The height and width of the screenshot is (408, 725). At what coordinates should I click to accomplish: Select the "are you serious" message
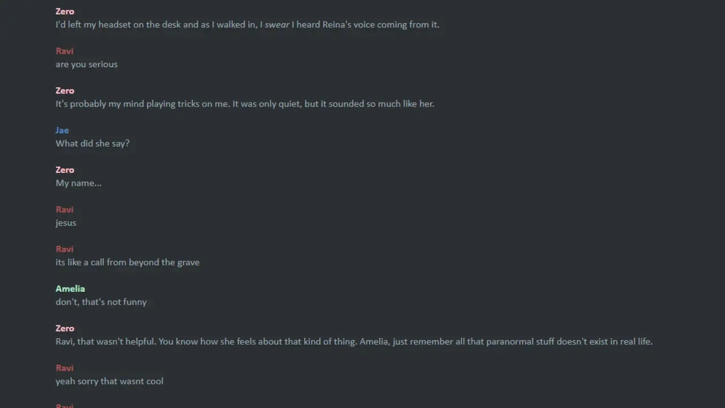tap(87, 65)
